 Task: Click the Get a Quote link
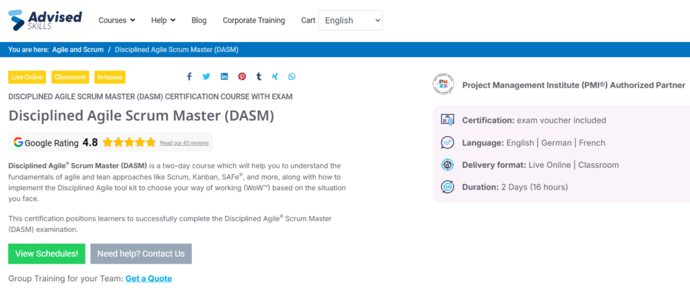pos(149,279)
